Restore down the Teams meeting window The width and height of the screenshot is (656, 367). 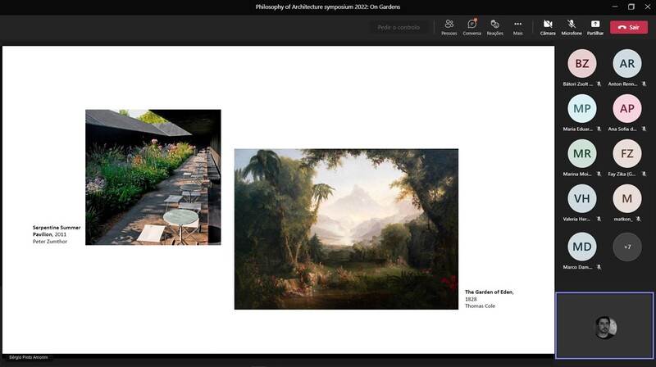631,7
